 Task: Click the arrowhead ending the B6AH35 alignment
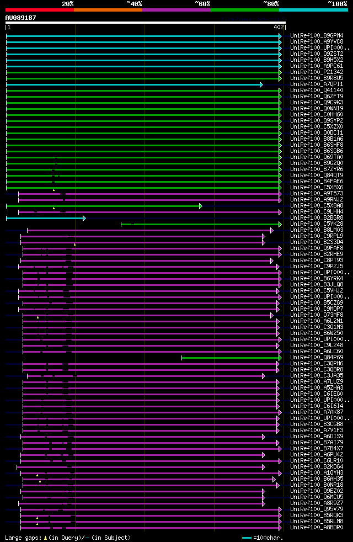274,480
